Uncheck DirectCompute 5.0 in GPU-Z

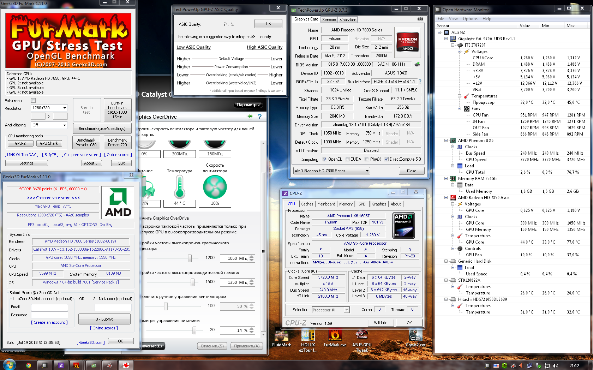(x=387, y=159)
